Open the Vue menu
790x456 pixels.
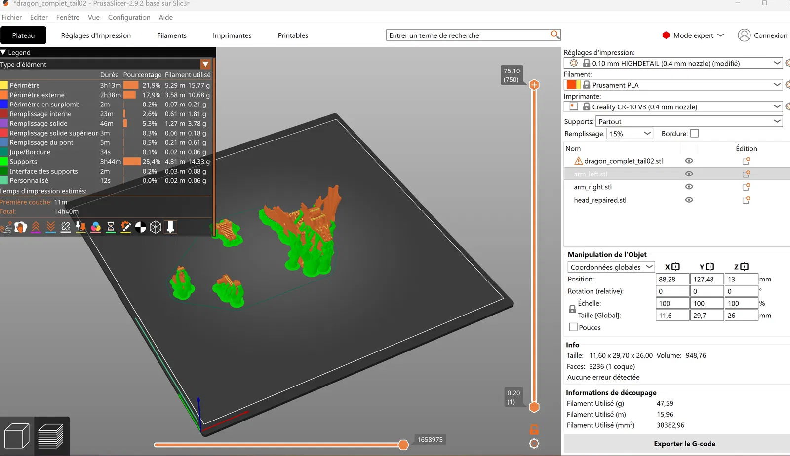94,17
